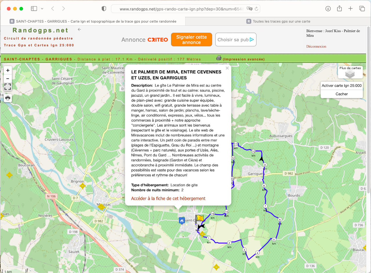Toggle the Safari sidebar
This screenshot has width=371, height=273.
[x=34, y=9]
